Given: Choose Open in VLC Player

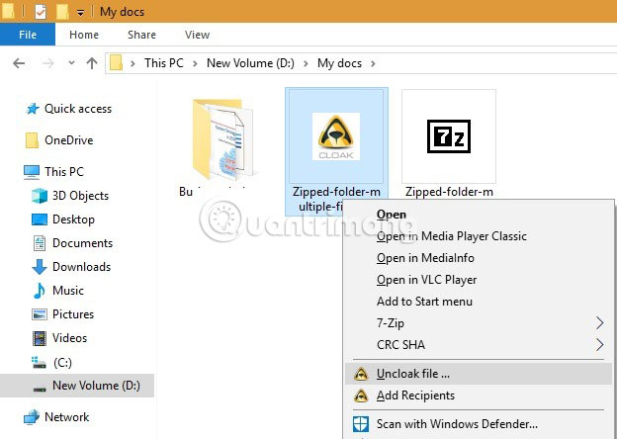Looking at the screenshot, I should pyautogui.click(x=479, y=280).
